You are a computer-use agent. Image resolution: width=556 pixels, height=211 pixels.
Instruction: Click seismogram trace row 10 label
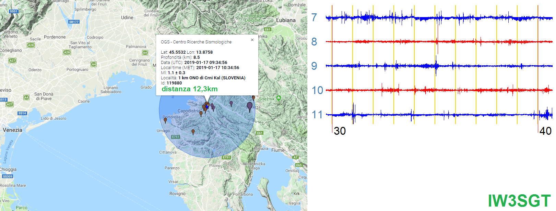(318, 90)
